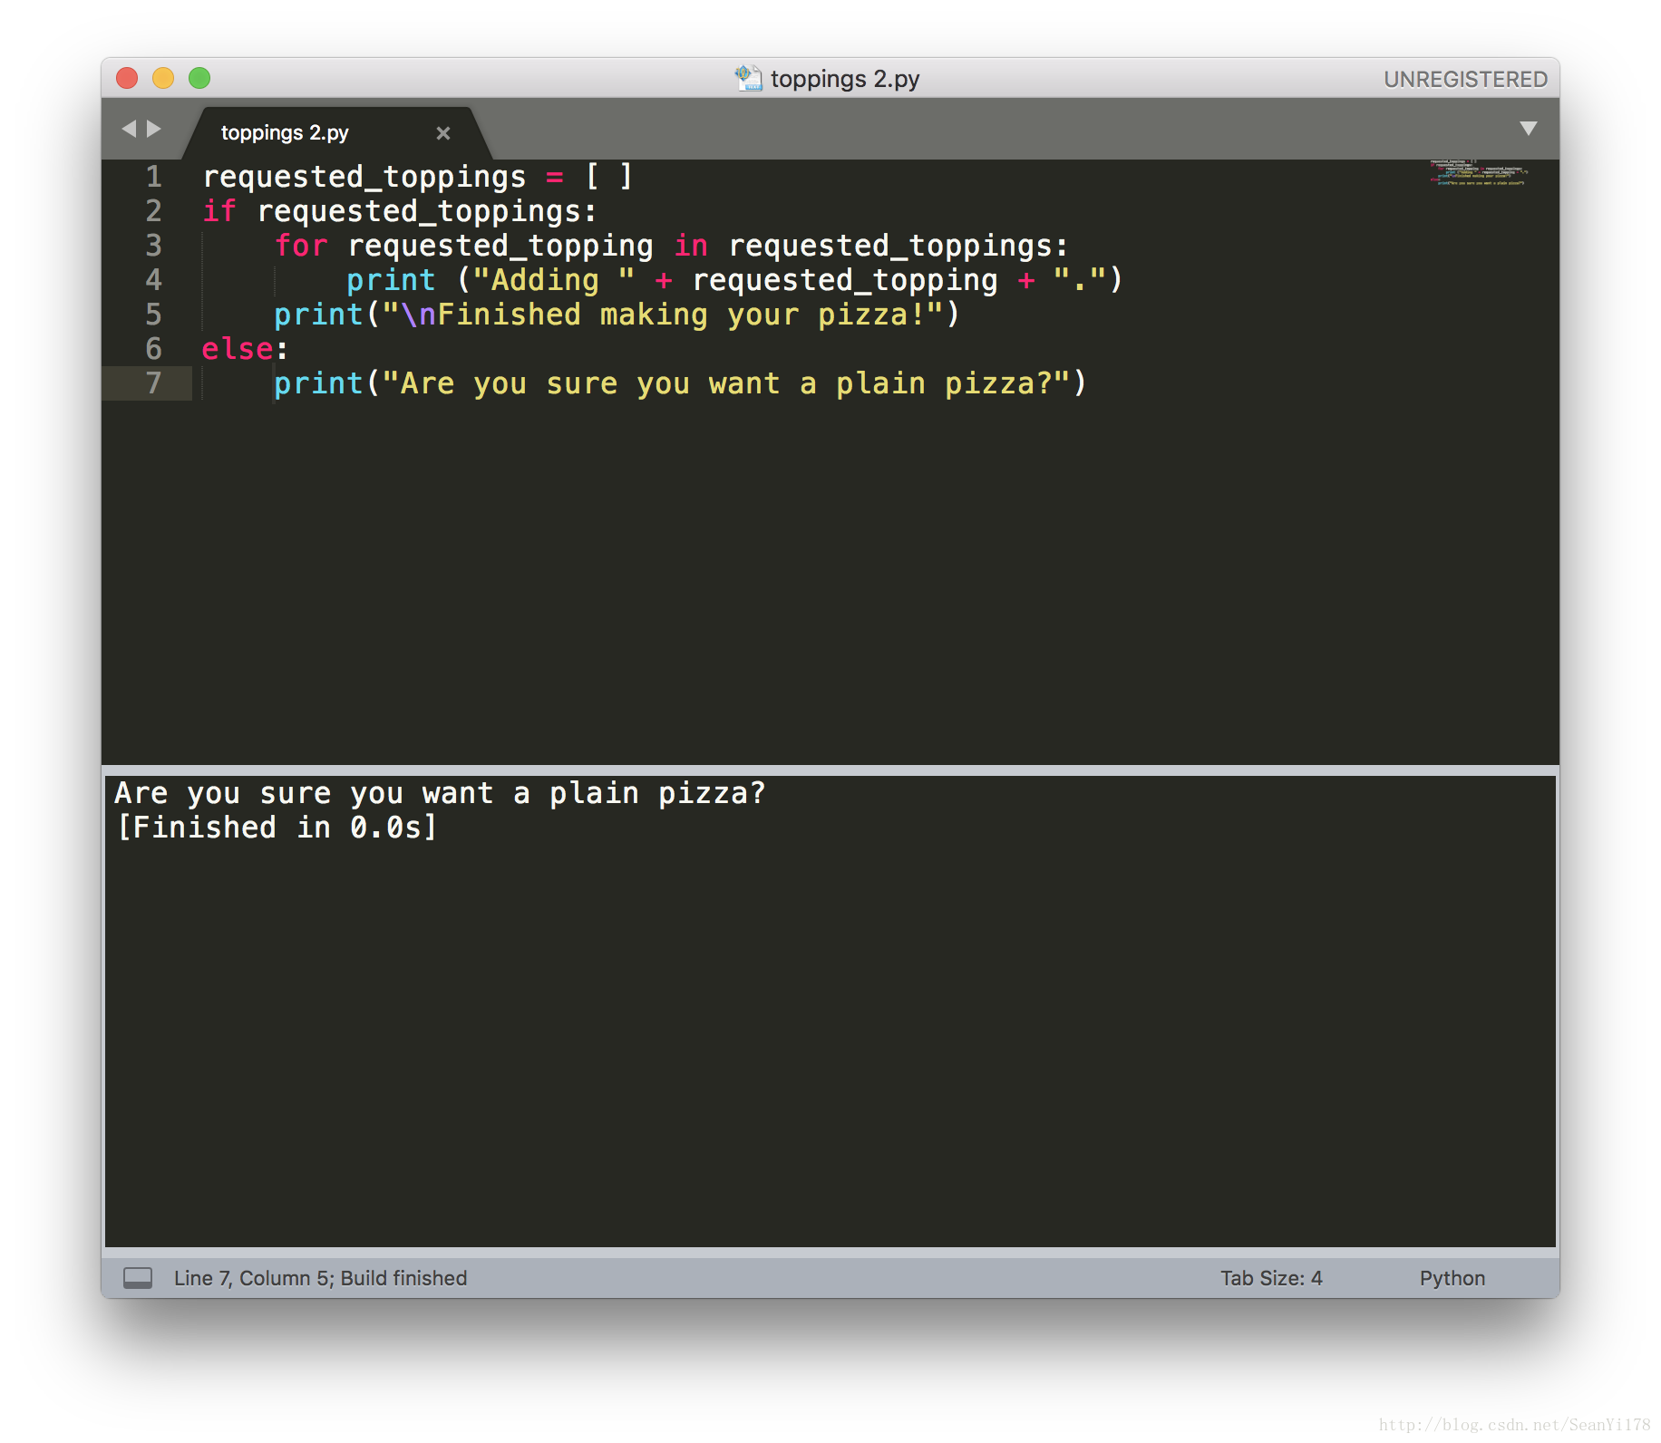Click the 'if' keyword on line 2

pyautogui.click(x=219, y=211)
